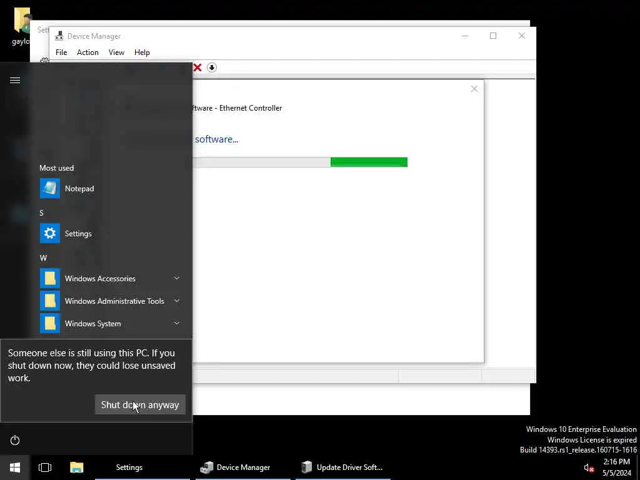Click the muted volume tray icon

tap(588, 467)
